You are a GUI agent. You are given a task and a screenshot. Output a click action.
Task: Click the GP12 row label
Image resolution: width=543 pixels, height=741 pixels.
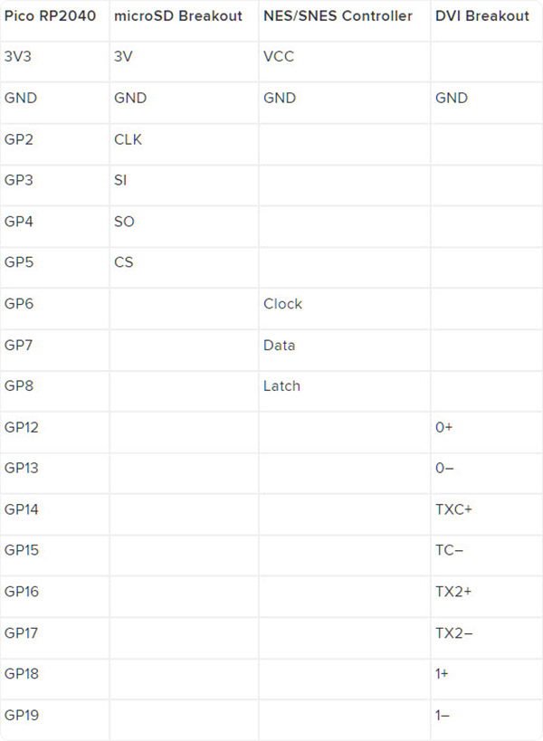tap(22, 427)
